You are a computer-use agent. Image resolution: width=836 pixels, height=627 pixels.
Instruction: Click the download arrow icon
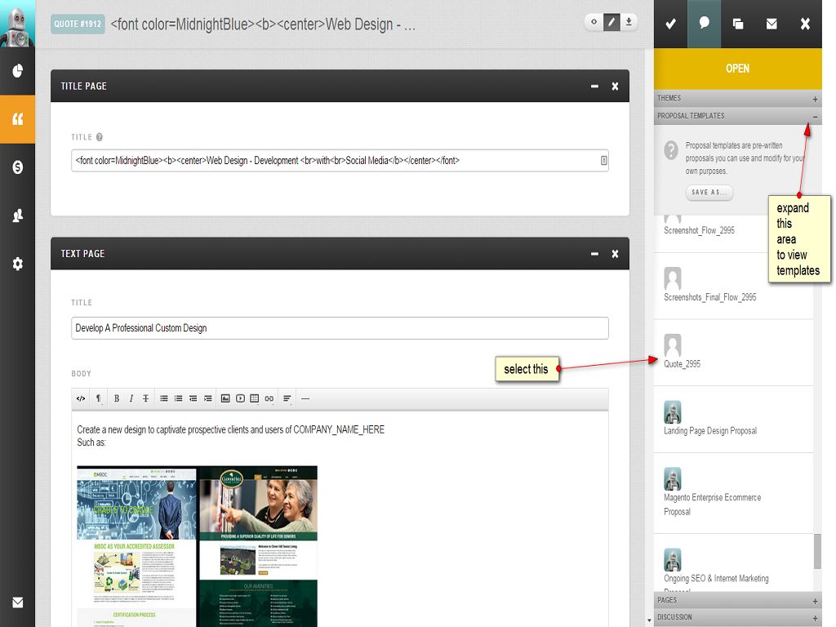point(629,22)
